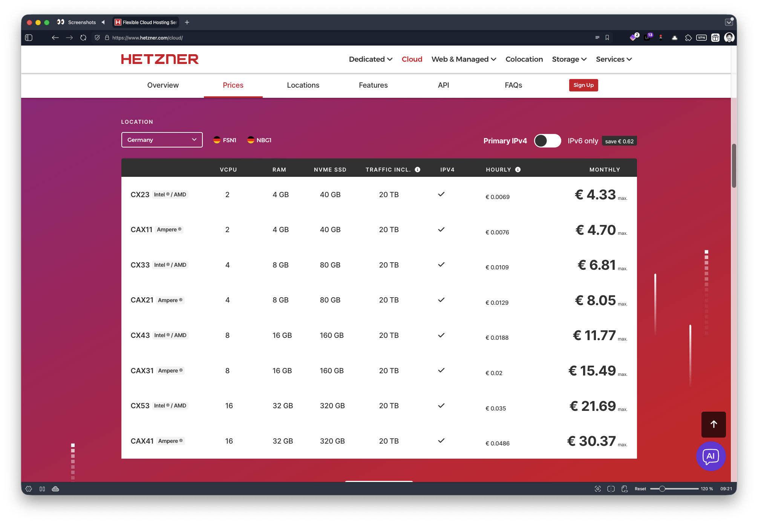
Task: Toggle the browser sidebar panel
Action: coord(29,38)
